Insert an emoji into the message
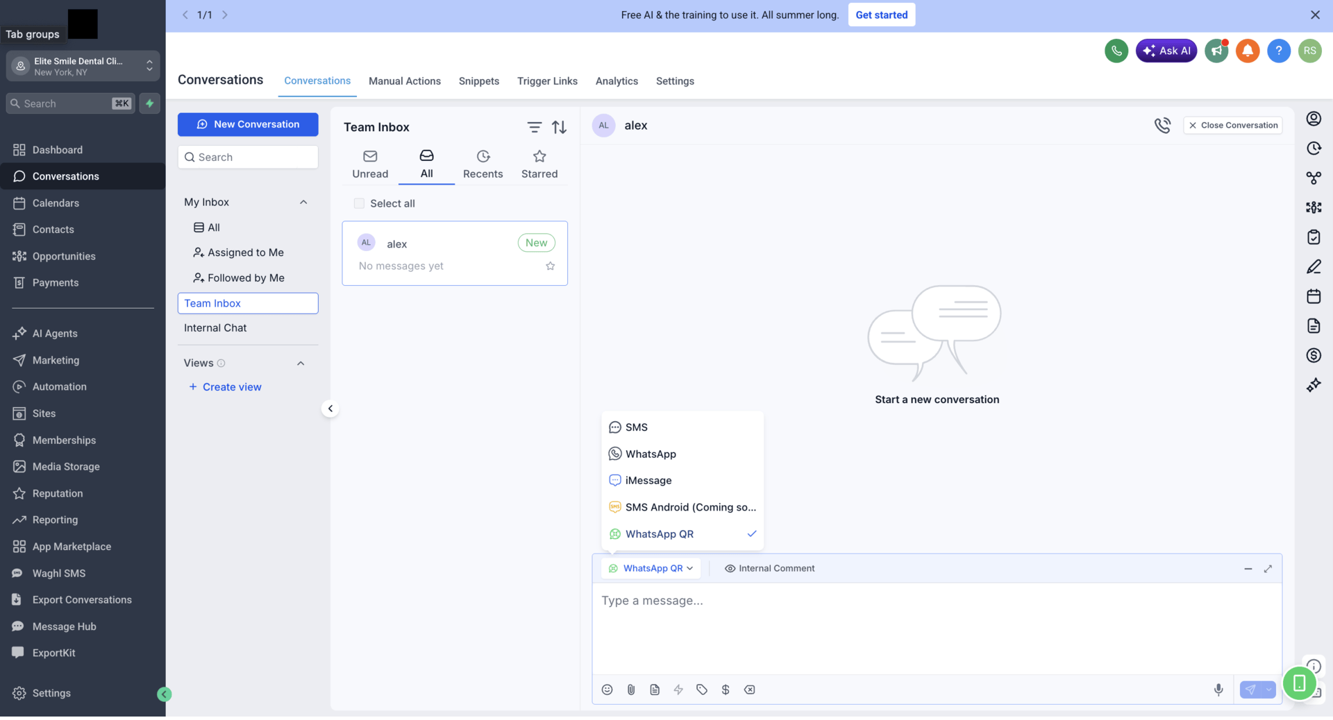This screenshot has width=1333, height=720. point(607,689)
